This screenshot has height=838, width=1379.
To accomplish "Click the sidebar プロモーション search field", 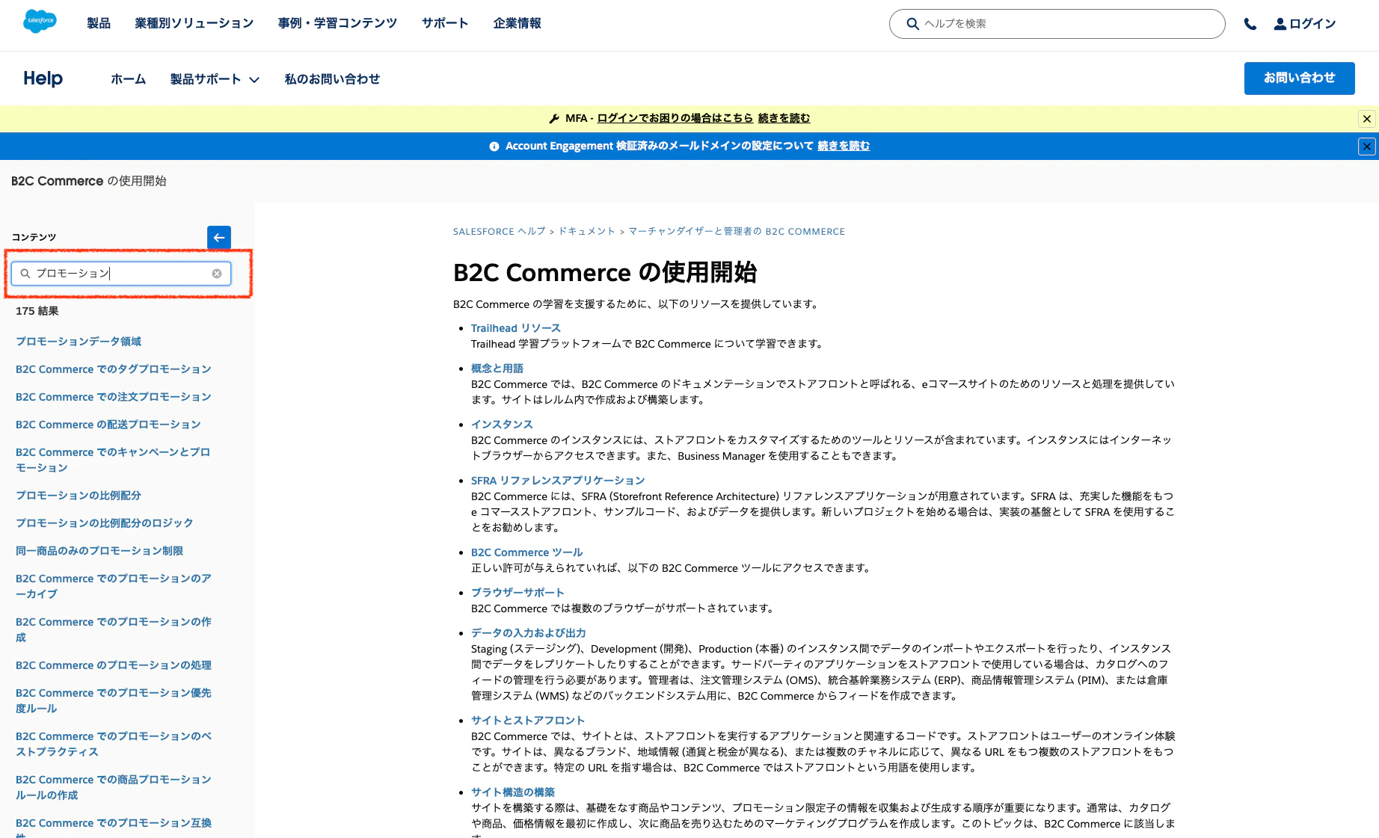I will coord(121,274).
